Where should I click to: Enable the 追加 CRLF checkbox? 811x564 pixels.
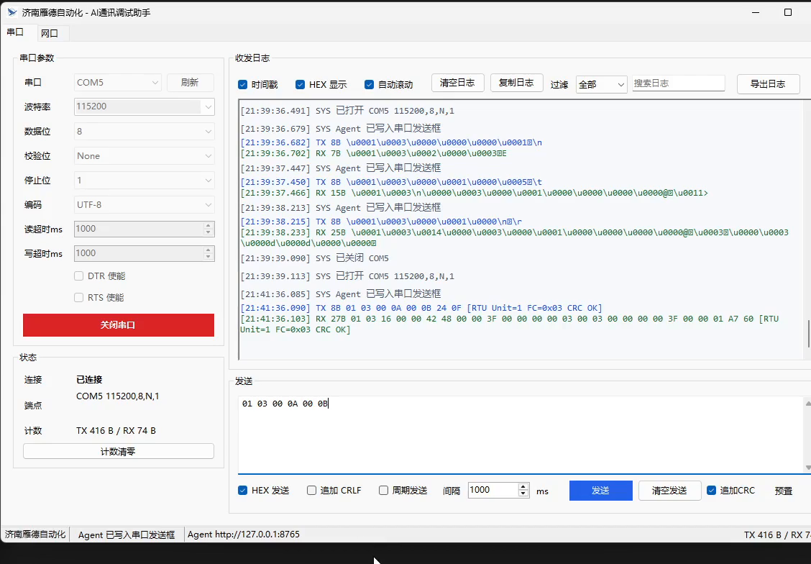(x=311, y=490)
